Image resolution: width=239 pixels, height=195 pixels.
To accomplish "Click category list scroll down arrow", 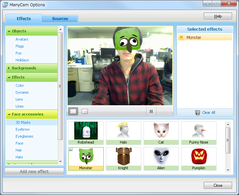I will point(60,161).
